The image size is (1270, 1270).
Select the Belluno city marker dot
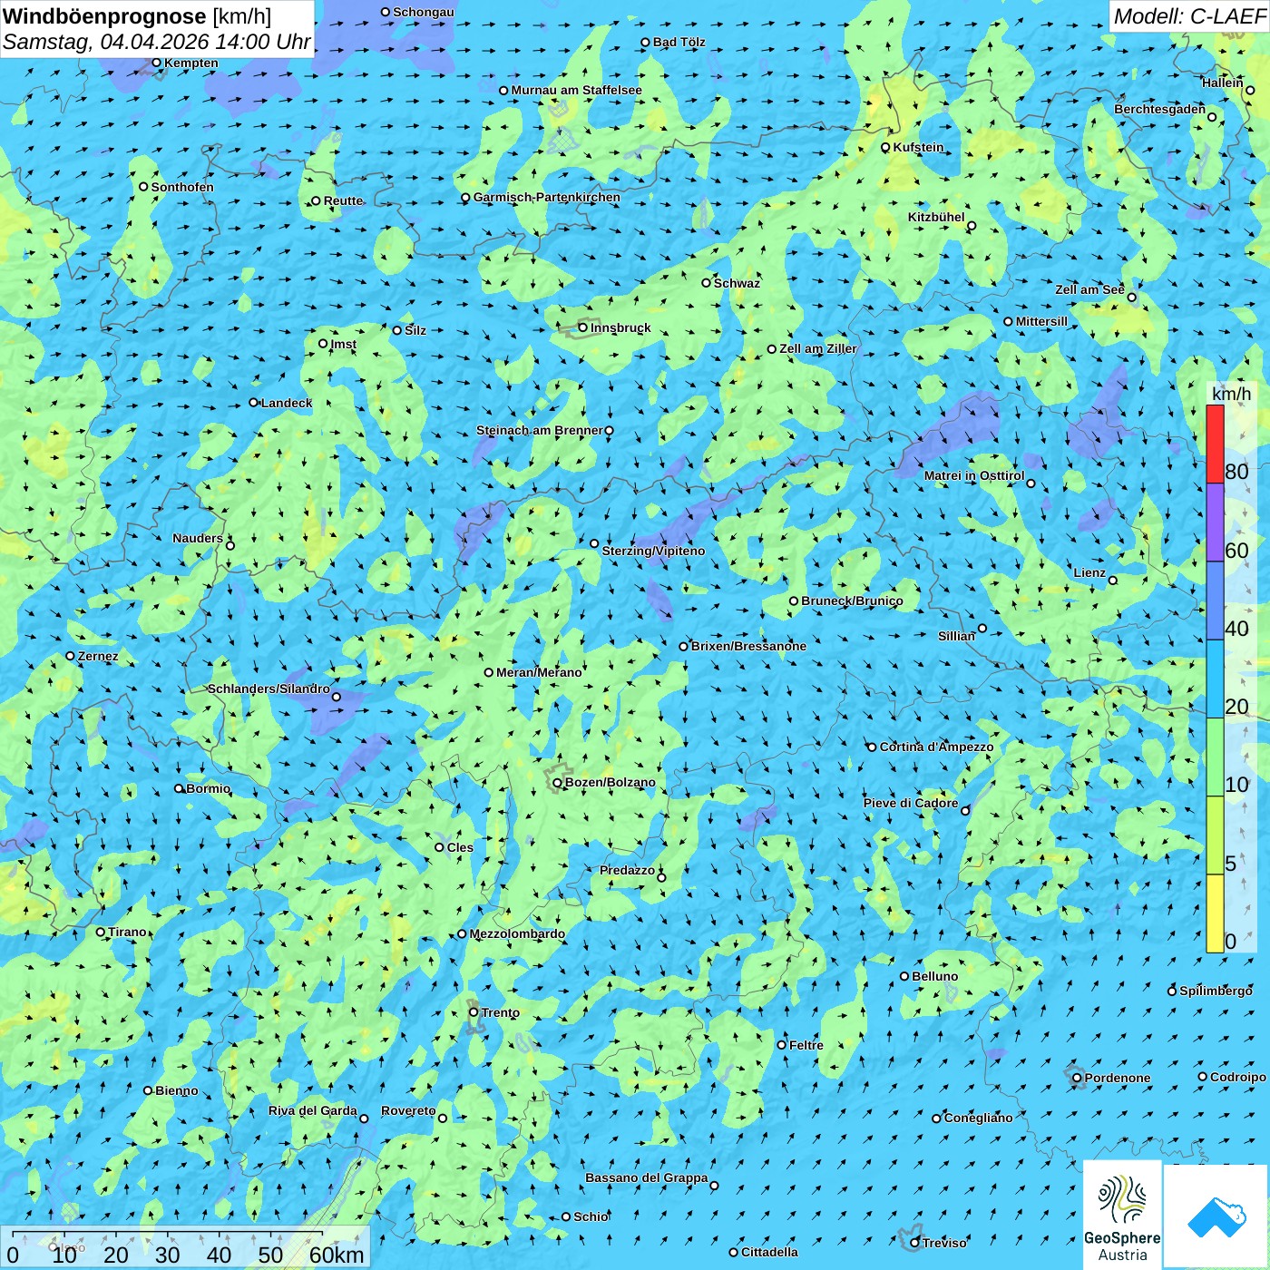click(x=904, y=976)
